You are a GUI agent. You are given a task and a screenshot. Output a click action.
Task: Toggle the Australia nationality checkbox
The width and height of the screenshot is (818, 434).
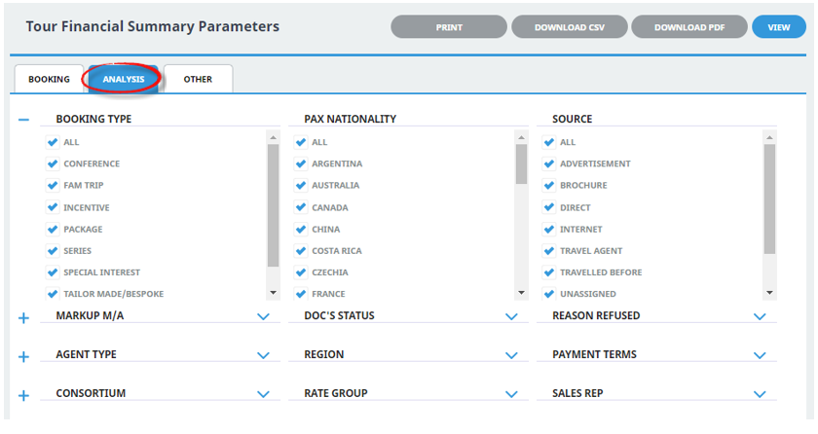(302, 185)
